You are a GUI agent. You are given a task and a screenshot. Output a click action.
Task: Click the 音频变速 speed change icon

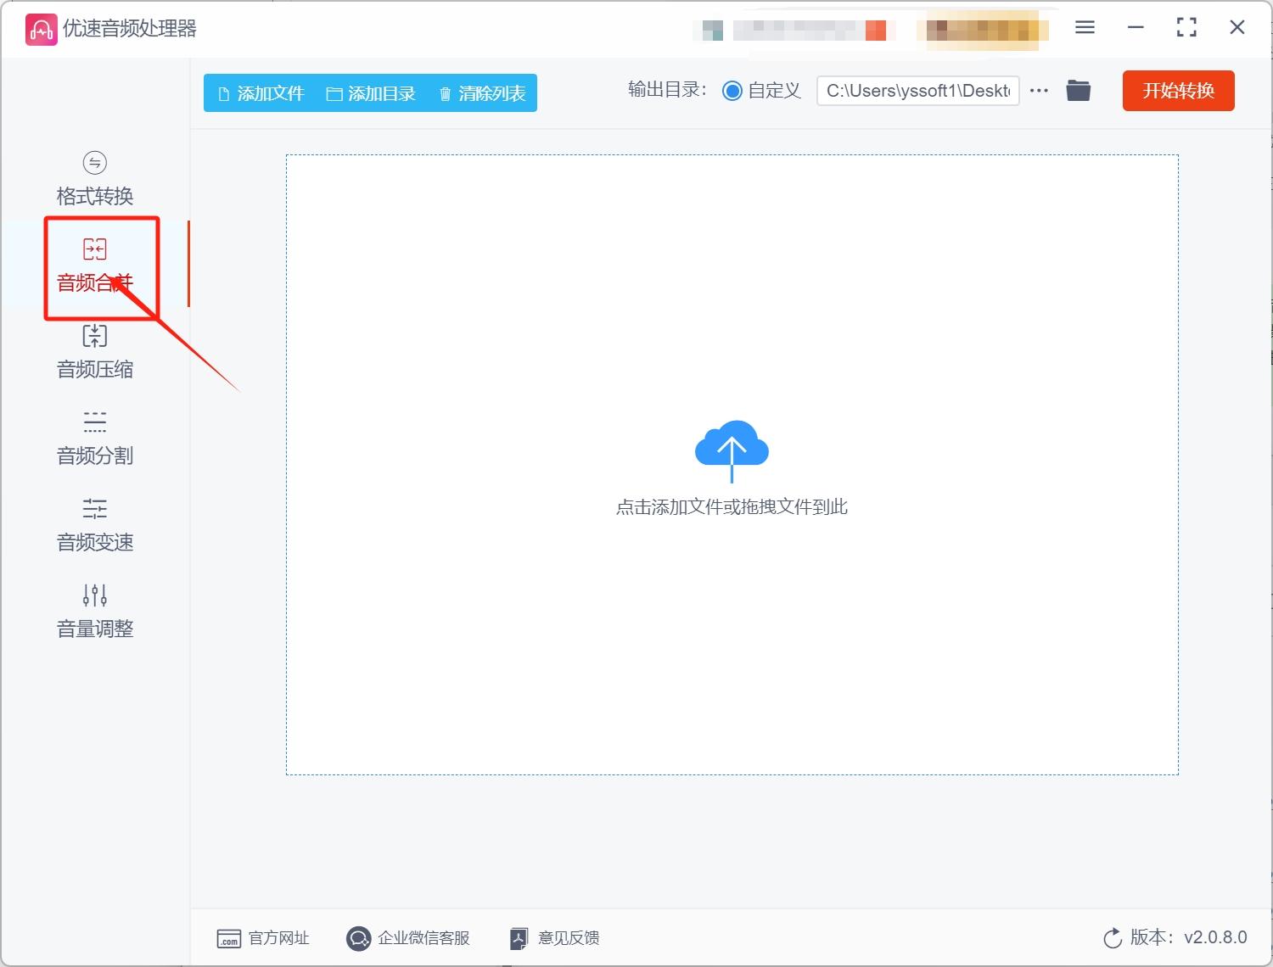coord(94,508)
